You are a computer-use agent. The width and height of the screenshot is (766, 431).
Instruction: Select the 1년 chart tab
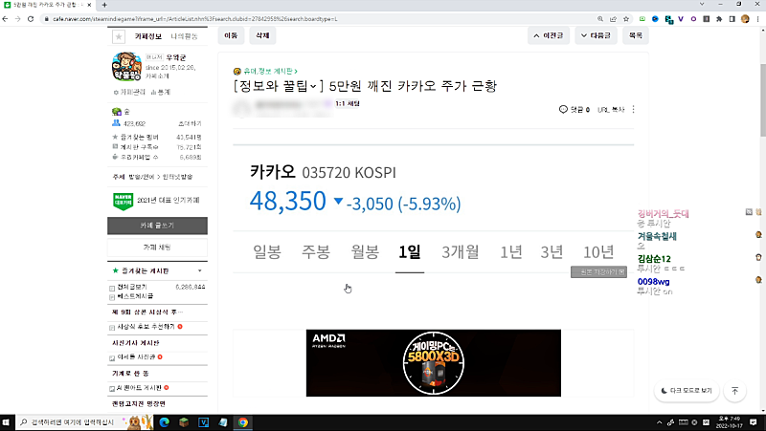tap(510, 252)
